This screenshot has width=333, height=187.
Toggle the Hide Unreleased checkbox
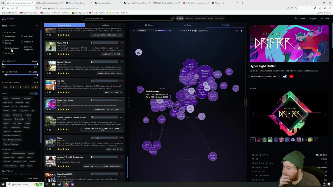(3, 48)
